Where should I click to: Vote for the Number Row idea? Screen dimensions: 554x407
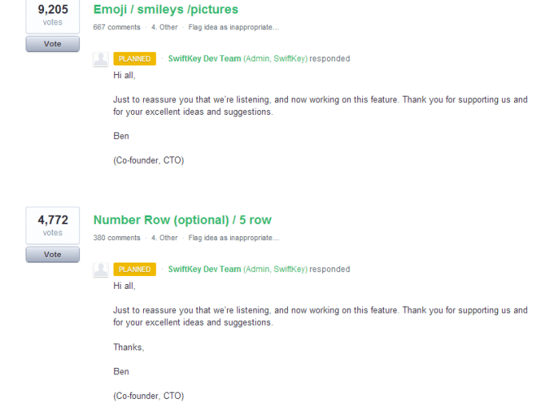(x=53, y=255)
